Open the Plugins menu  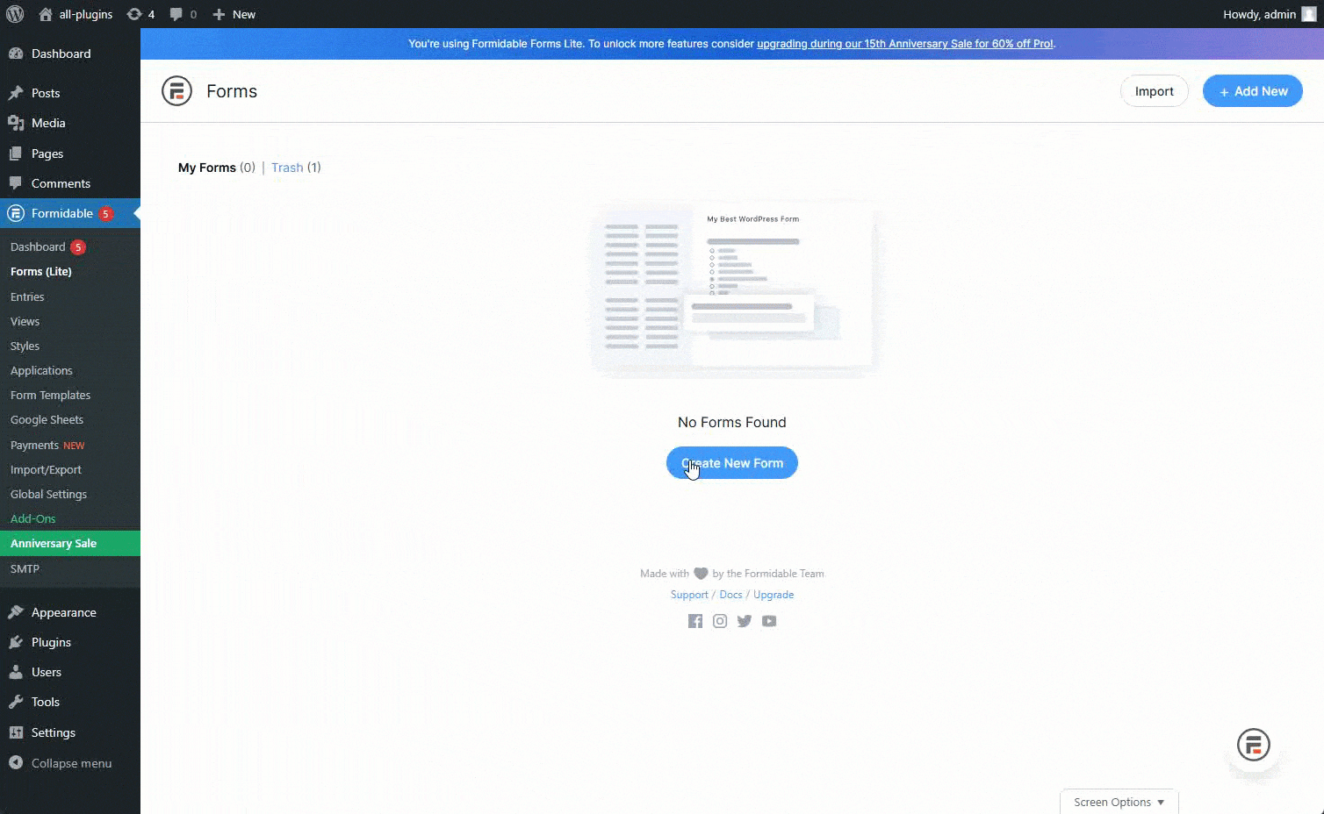(x=70, y=642)
